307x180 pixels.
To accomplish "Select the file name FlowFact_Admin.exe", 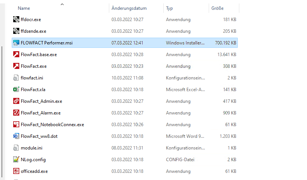I will 41,101.
